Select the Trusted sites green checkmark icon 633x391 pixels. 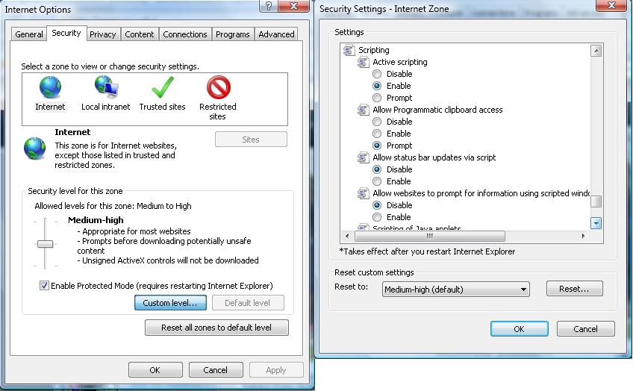click(163, 87)
